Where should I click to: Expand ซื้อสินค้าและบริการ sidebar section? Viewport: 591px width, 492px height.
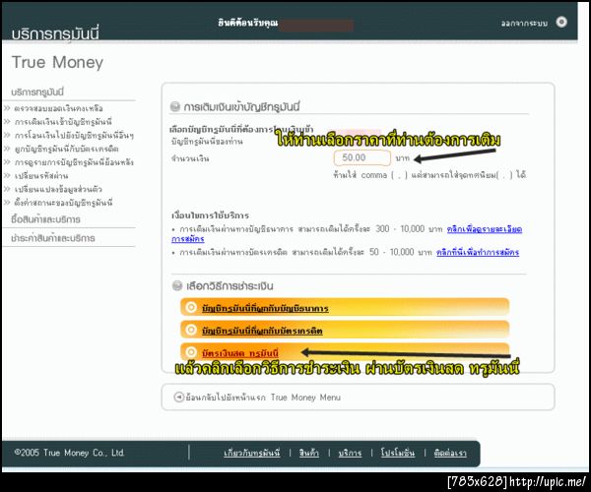[x=45, y=219]
